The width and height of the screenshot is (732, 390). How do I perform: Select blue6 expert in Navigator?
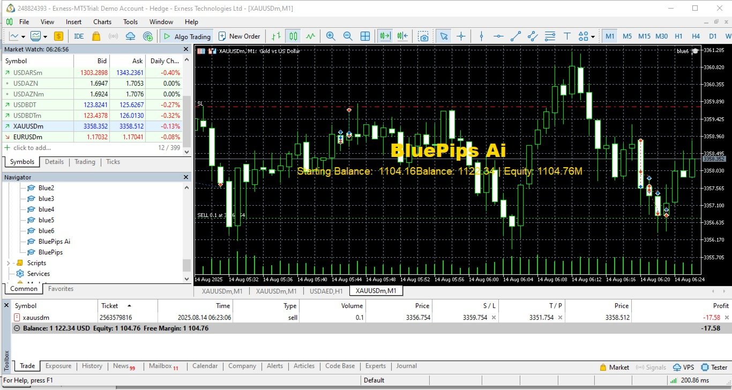pos(46,231)
